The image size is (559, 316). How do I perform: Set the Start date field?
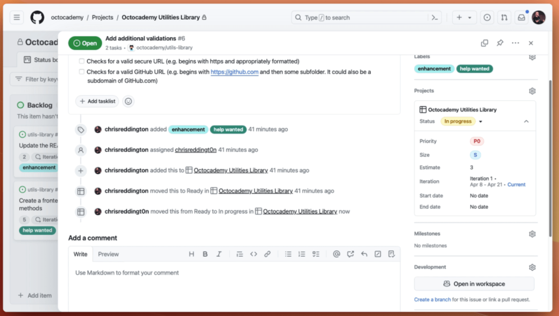click(x=479, y=196)
